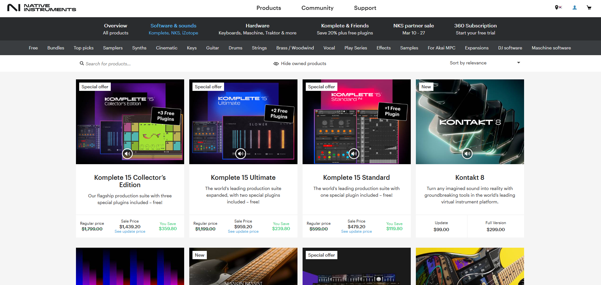Click See update price under $959.20
The image size is (601, 285).
[x=243, y=231]
